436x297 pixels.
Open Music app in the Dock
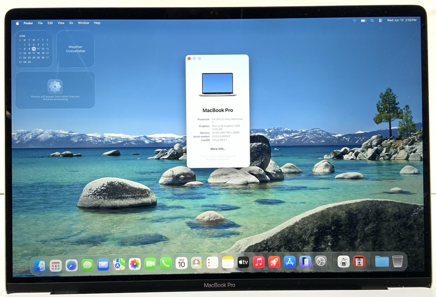tap(259, 262)
